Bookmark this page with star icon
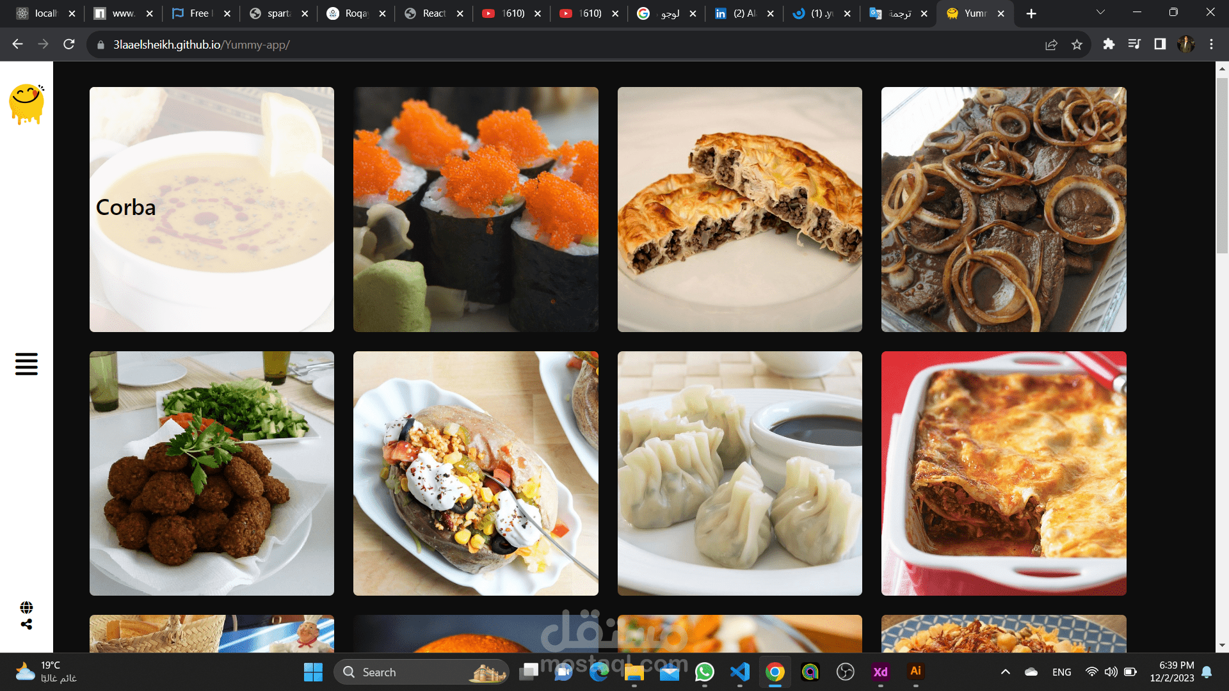 [1077, 45]
